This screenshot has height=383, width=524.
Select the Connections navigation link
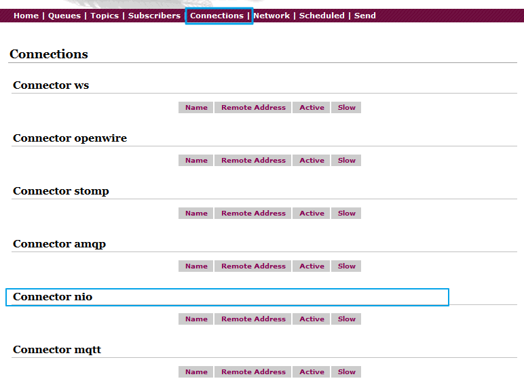click(217, 16)
